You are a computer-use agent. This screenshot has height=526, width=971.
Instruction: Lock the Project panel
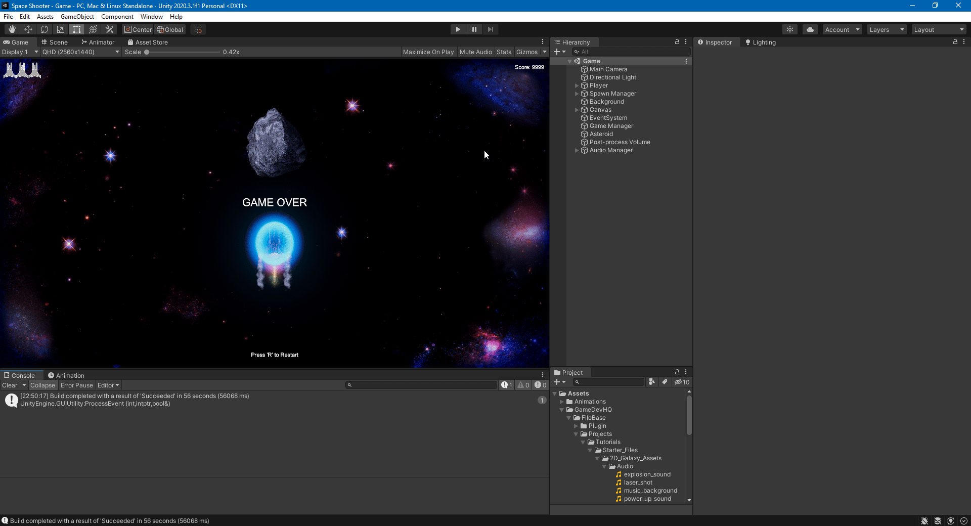coord(677,372)
